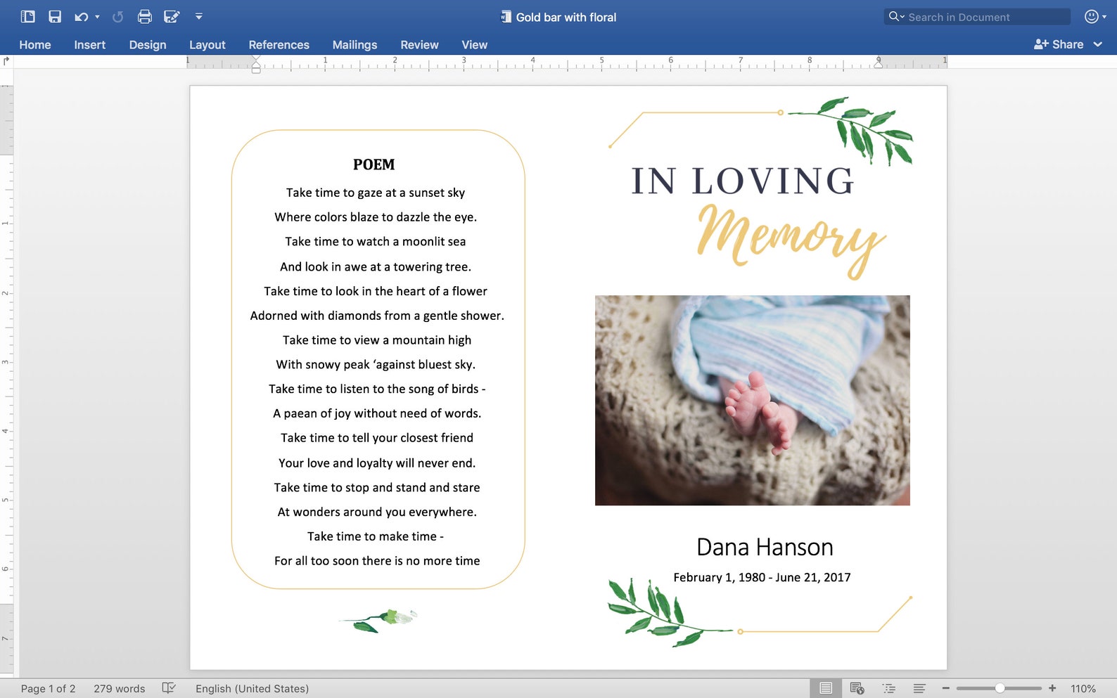Image resolution: width=1117 pixels, height=698 pixels.
Task: Click the email and edit icon in quick access toolbar
Action: 172,16
